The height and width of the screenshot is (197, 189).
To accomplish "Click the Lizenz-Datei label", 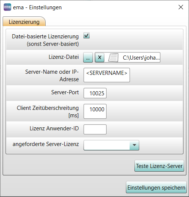I will coord(63,57).
